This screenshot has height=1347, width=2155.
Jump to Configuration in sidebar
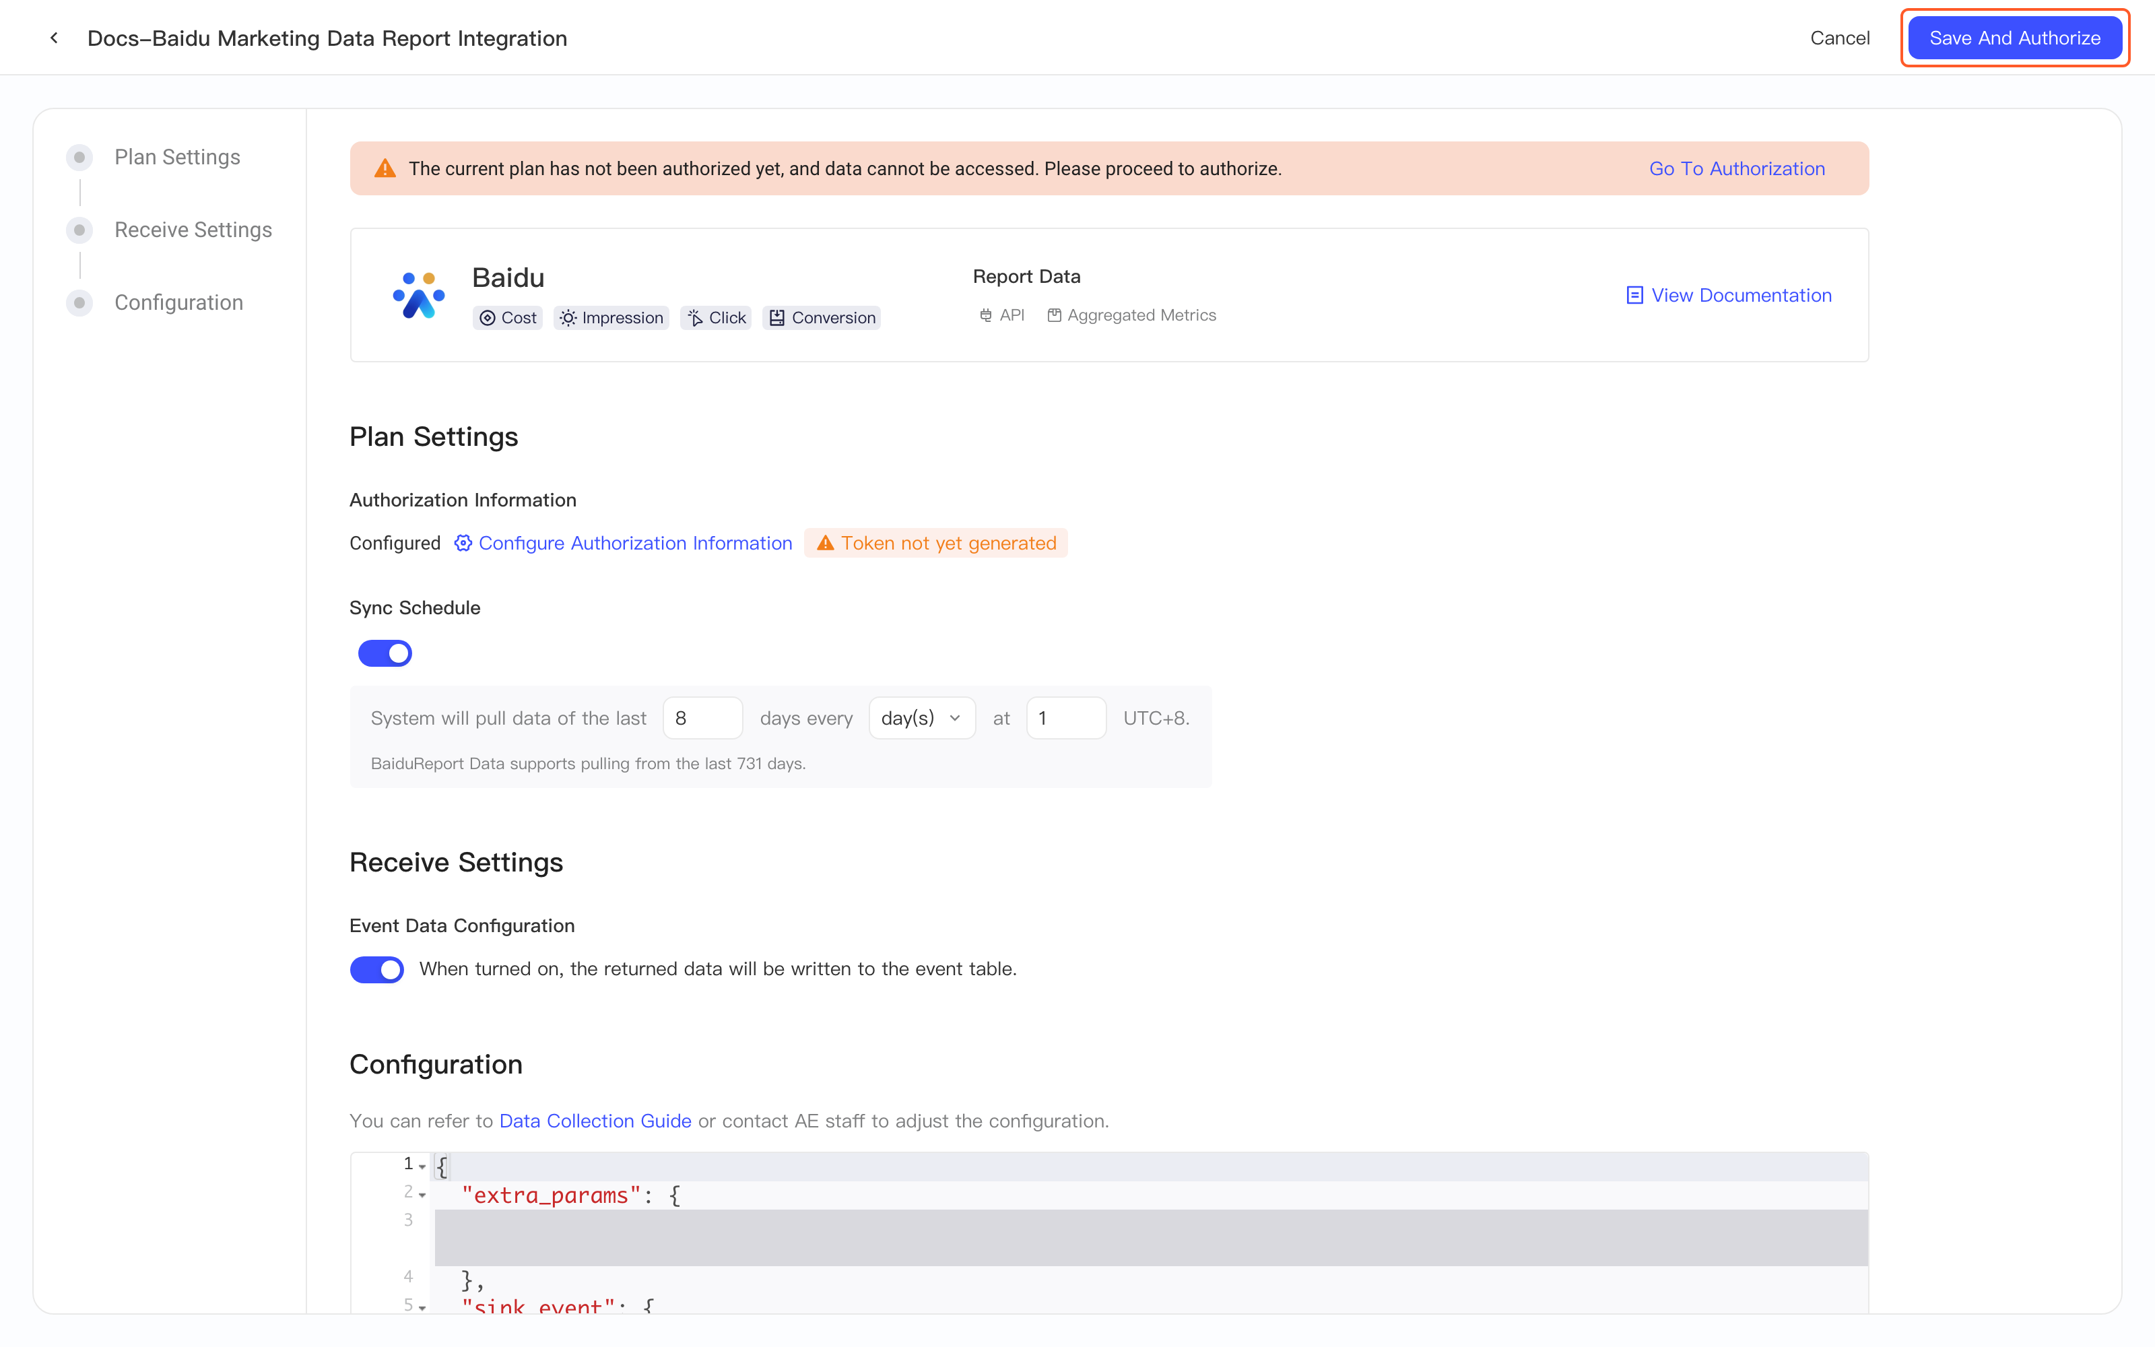(x=179, y=303)
